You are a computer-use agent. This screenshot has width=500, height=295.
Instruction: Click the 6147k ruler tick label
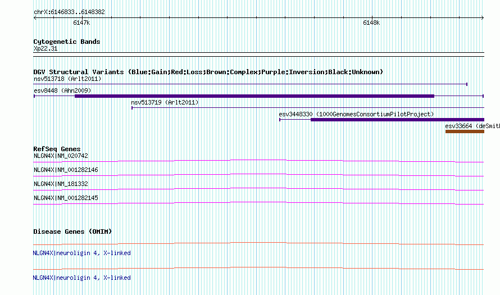(x=81, y=23)
